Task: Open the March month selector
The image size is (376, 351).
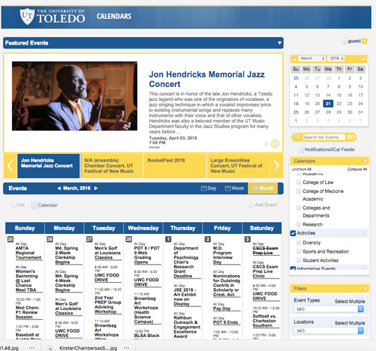Action: [x=312, y=58]
